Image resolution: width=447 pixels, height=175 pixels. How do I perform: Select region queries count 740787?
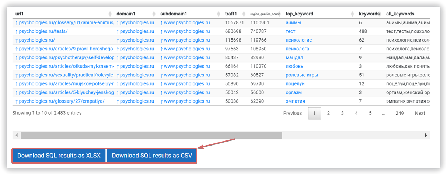click(258, 31)
